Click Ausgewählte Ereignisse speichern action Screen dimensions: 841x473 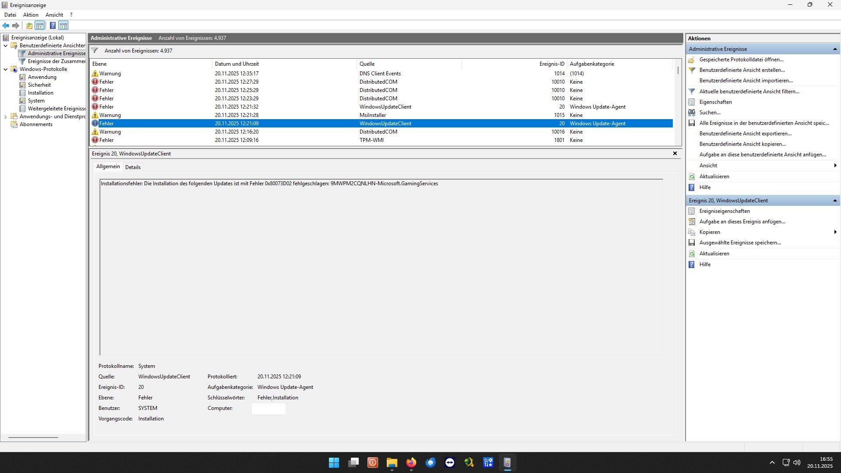click(x=740, y=243)
